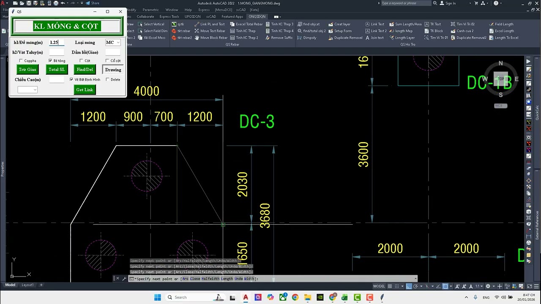541x304 pixels.
Task: Toggle grid display in status bar
Action: [x=390, y=286]
